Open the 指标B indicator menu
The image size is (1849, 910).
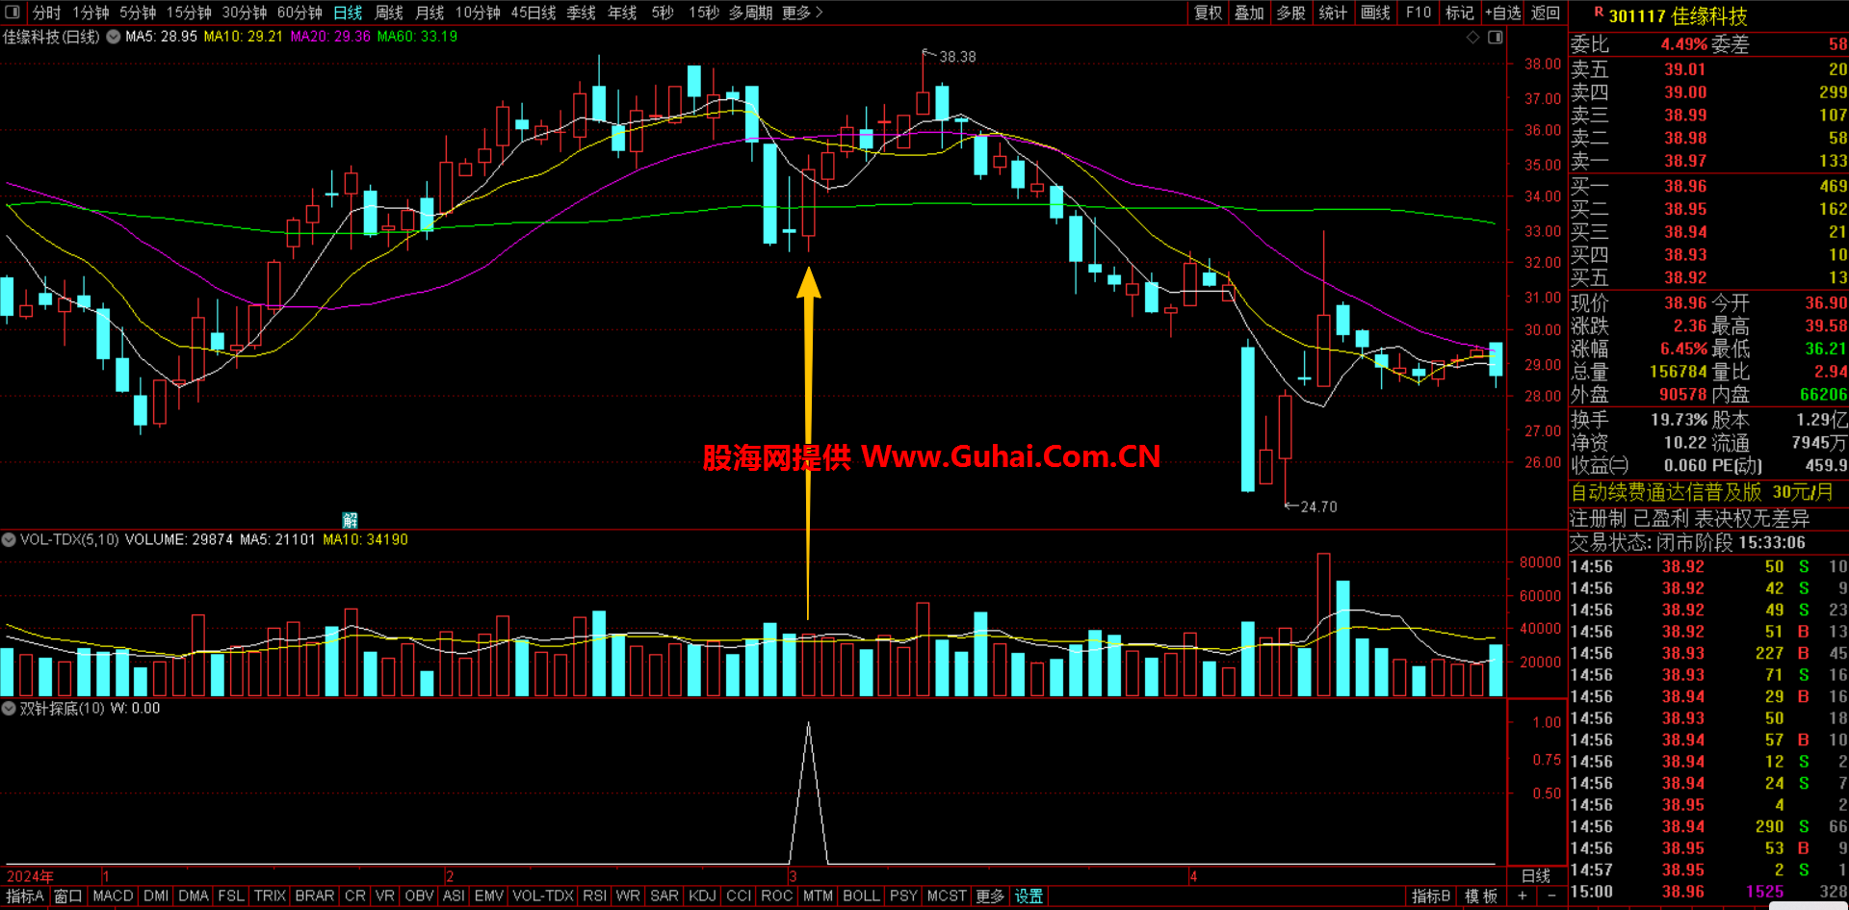pyautogui.click(x=1431, y=897)
